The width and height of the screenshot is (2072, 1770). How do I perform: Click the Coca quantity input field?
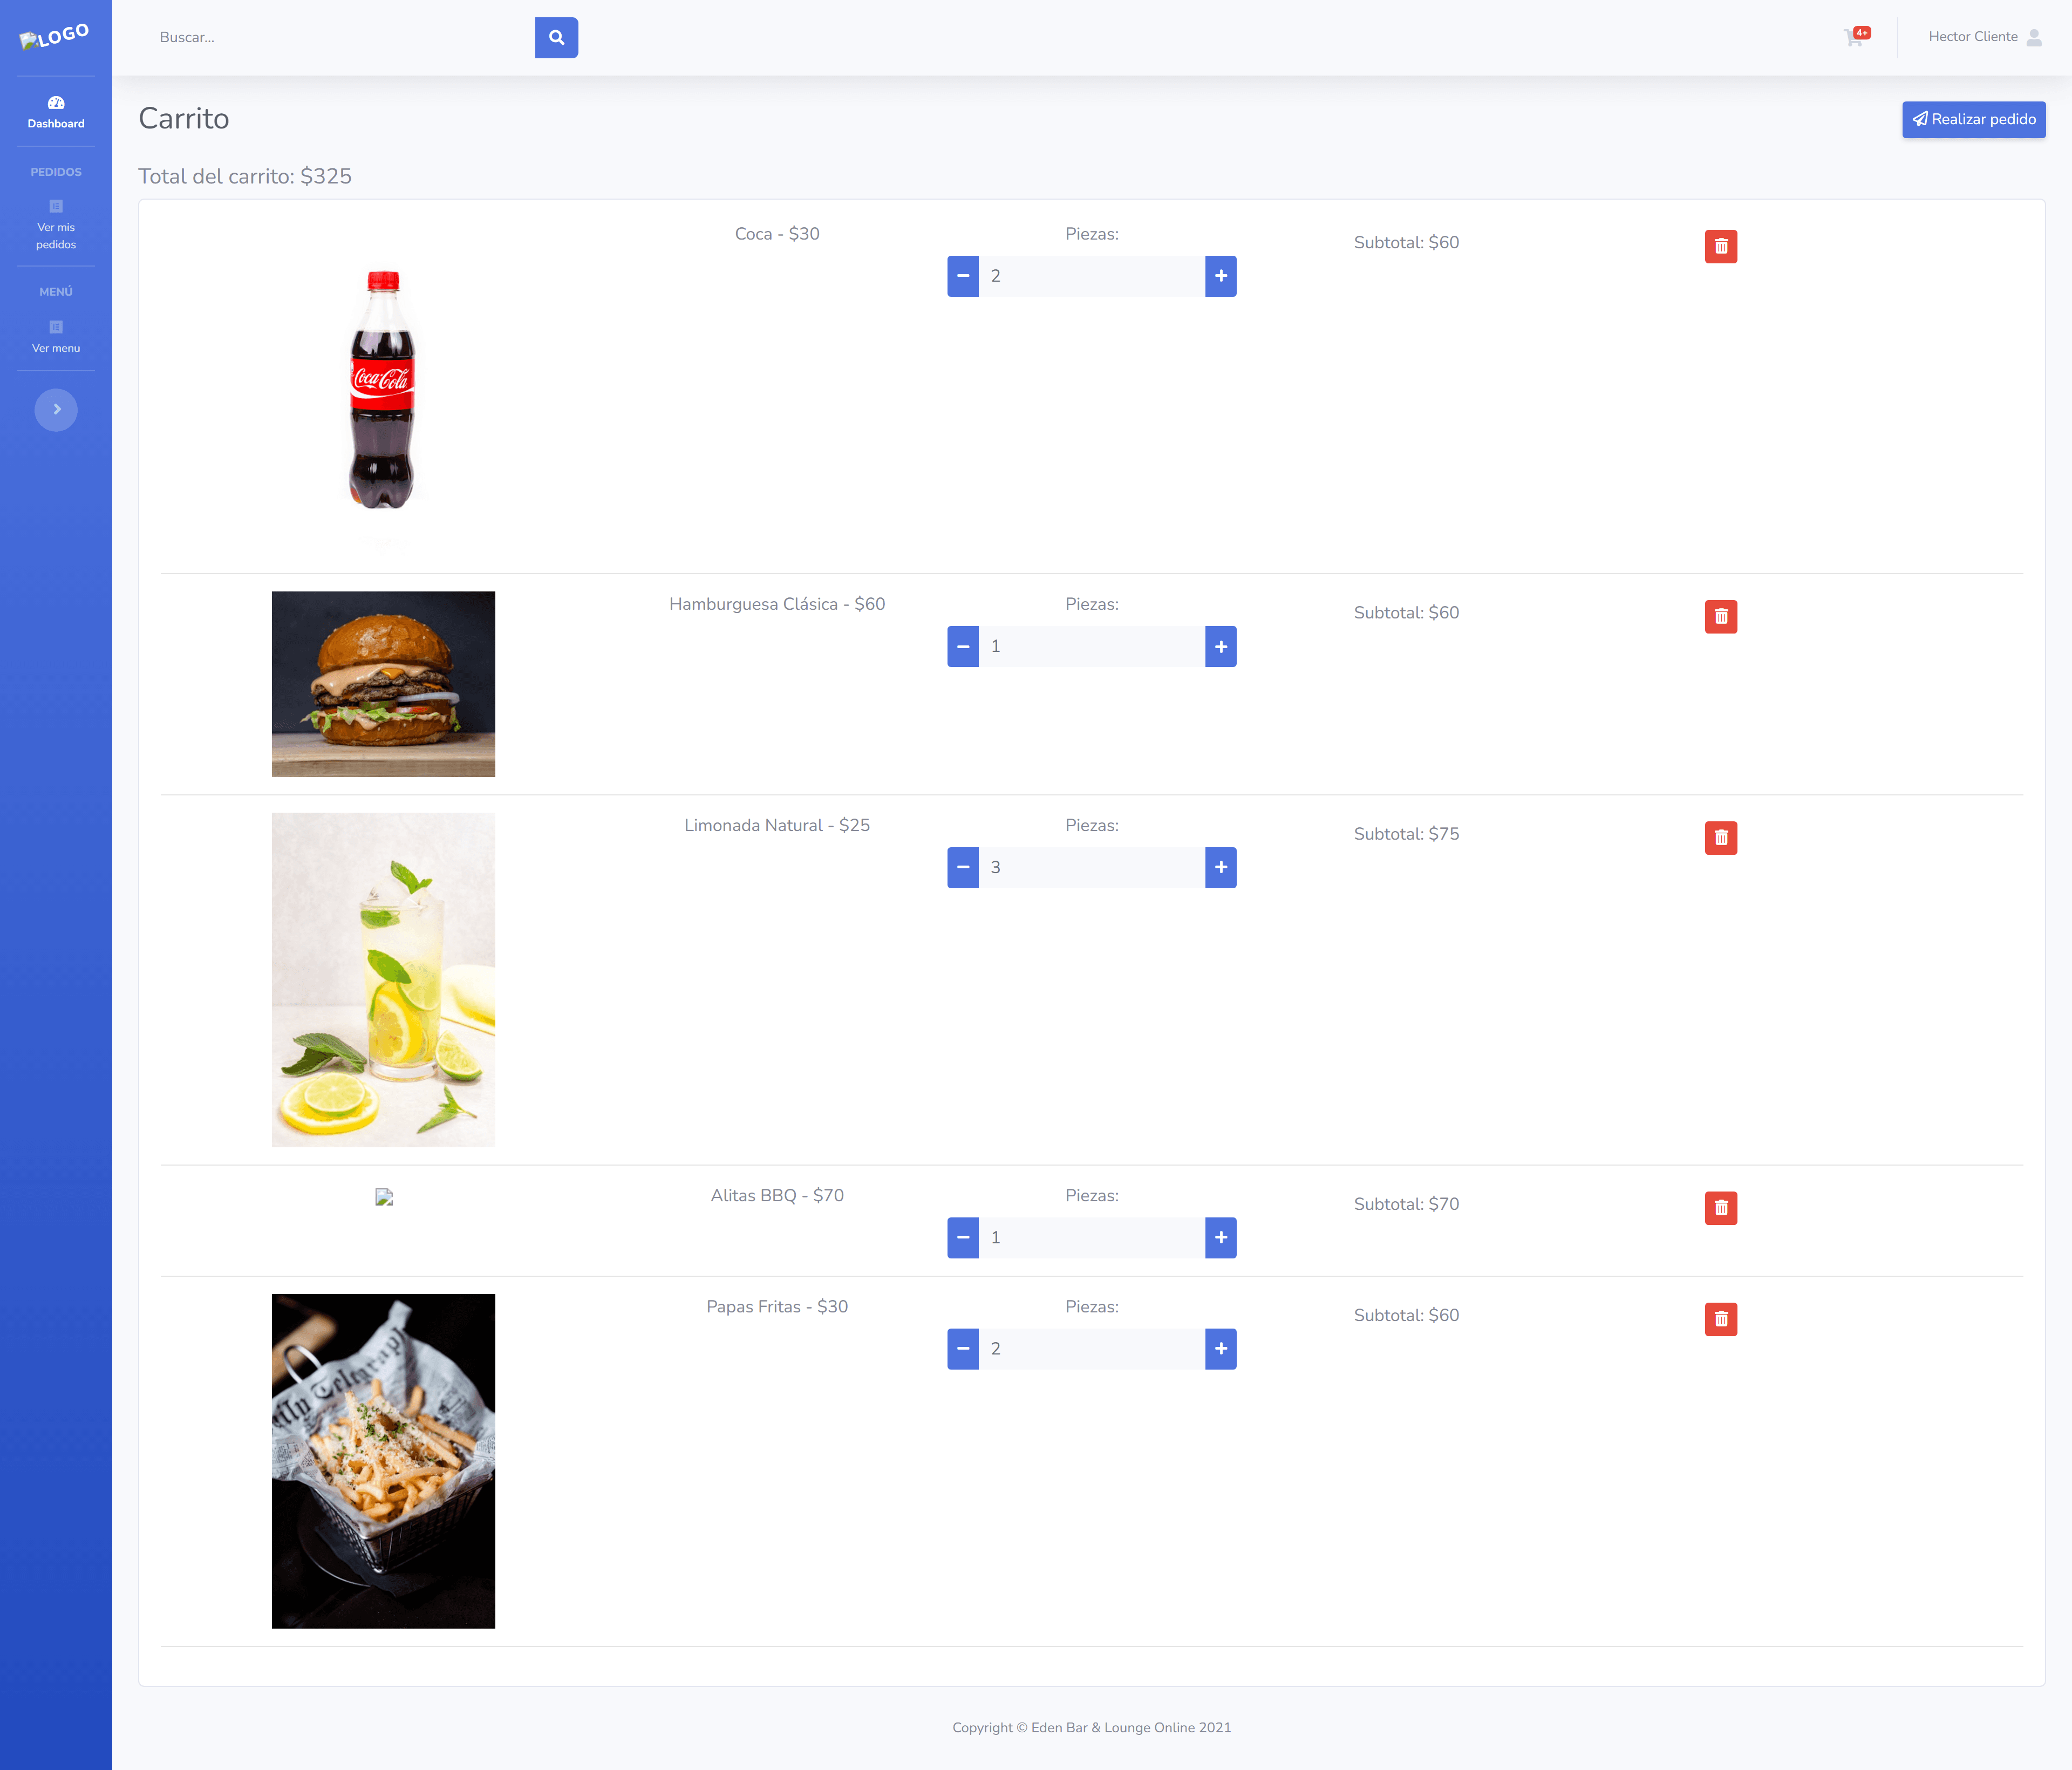tap(1092, 276)
